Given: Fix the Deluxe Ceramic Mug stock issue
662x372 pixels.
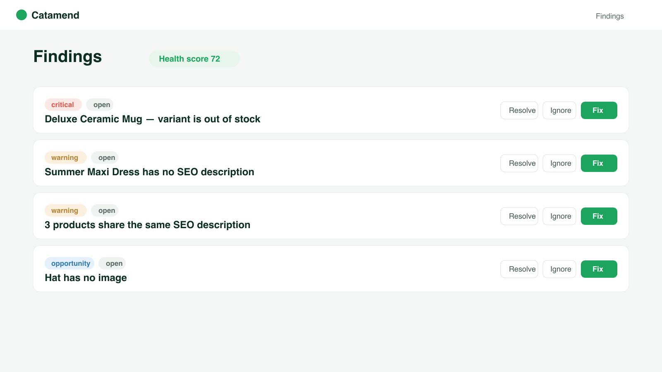Looking at the screenshot, I should tap(599, 110).
